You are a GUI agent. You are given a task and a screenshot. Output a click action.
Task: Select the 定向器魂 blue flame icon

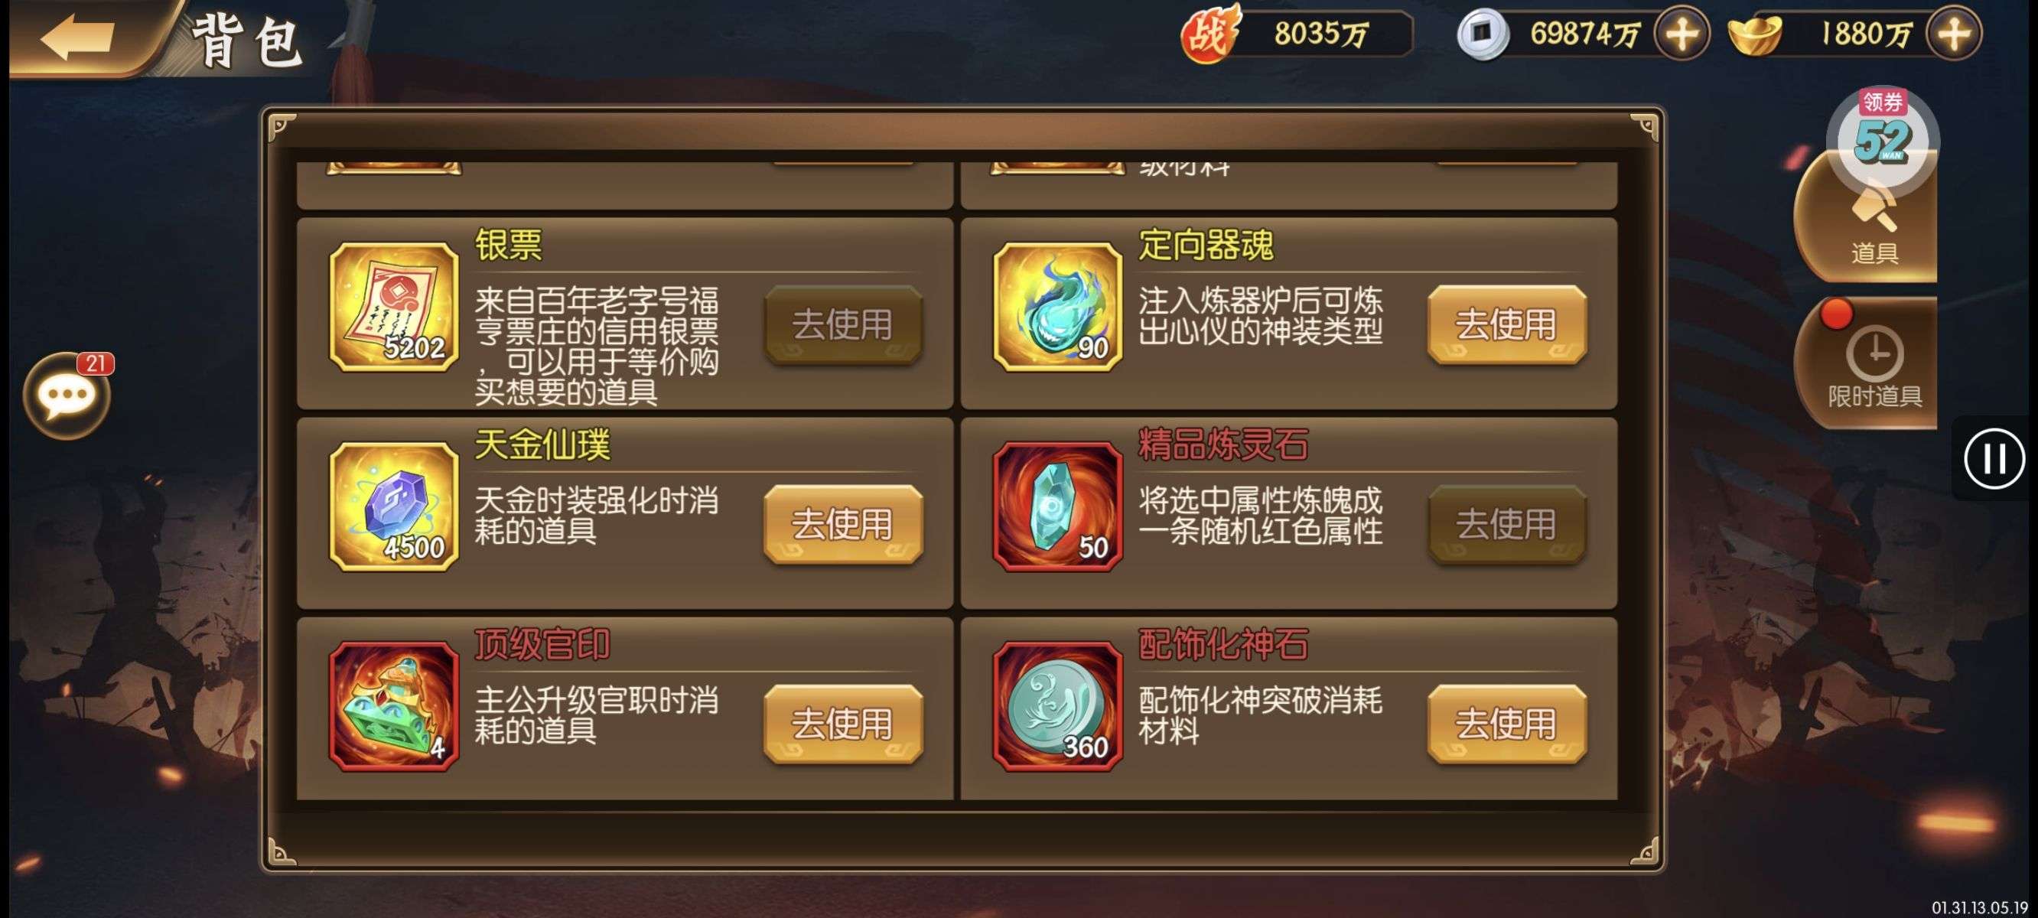click(x=1058, y=307)
